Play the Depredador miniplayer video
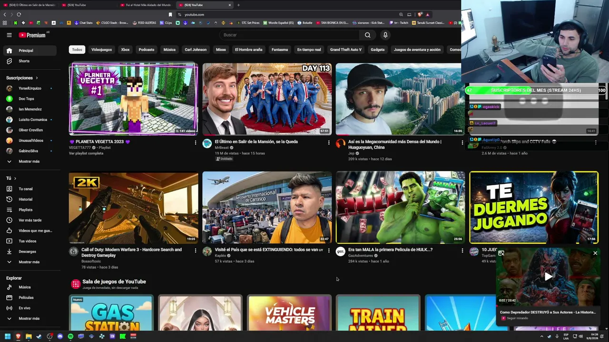 point(549,276)
